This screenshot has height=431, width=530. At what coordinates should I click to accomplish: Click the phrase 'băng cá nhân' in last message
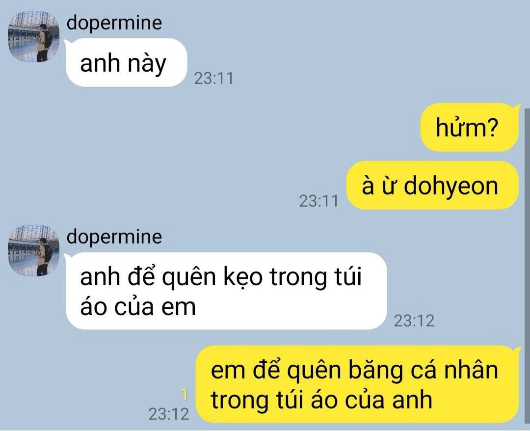pyautogui.click(x=423, y=370)
